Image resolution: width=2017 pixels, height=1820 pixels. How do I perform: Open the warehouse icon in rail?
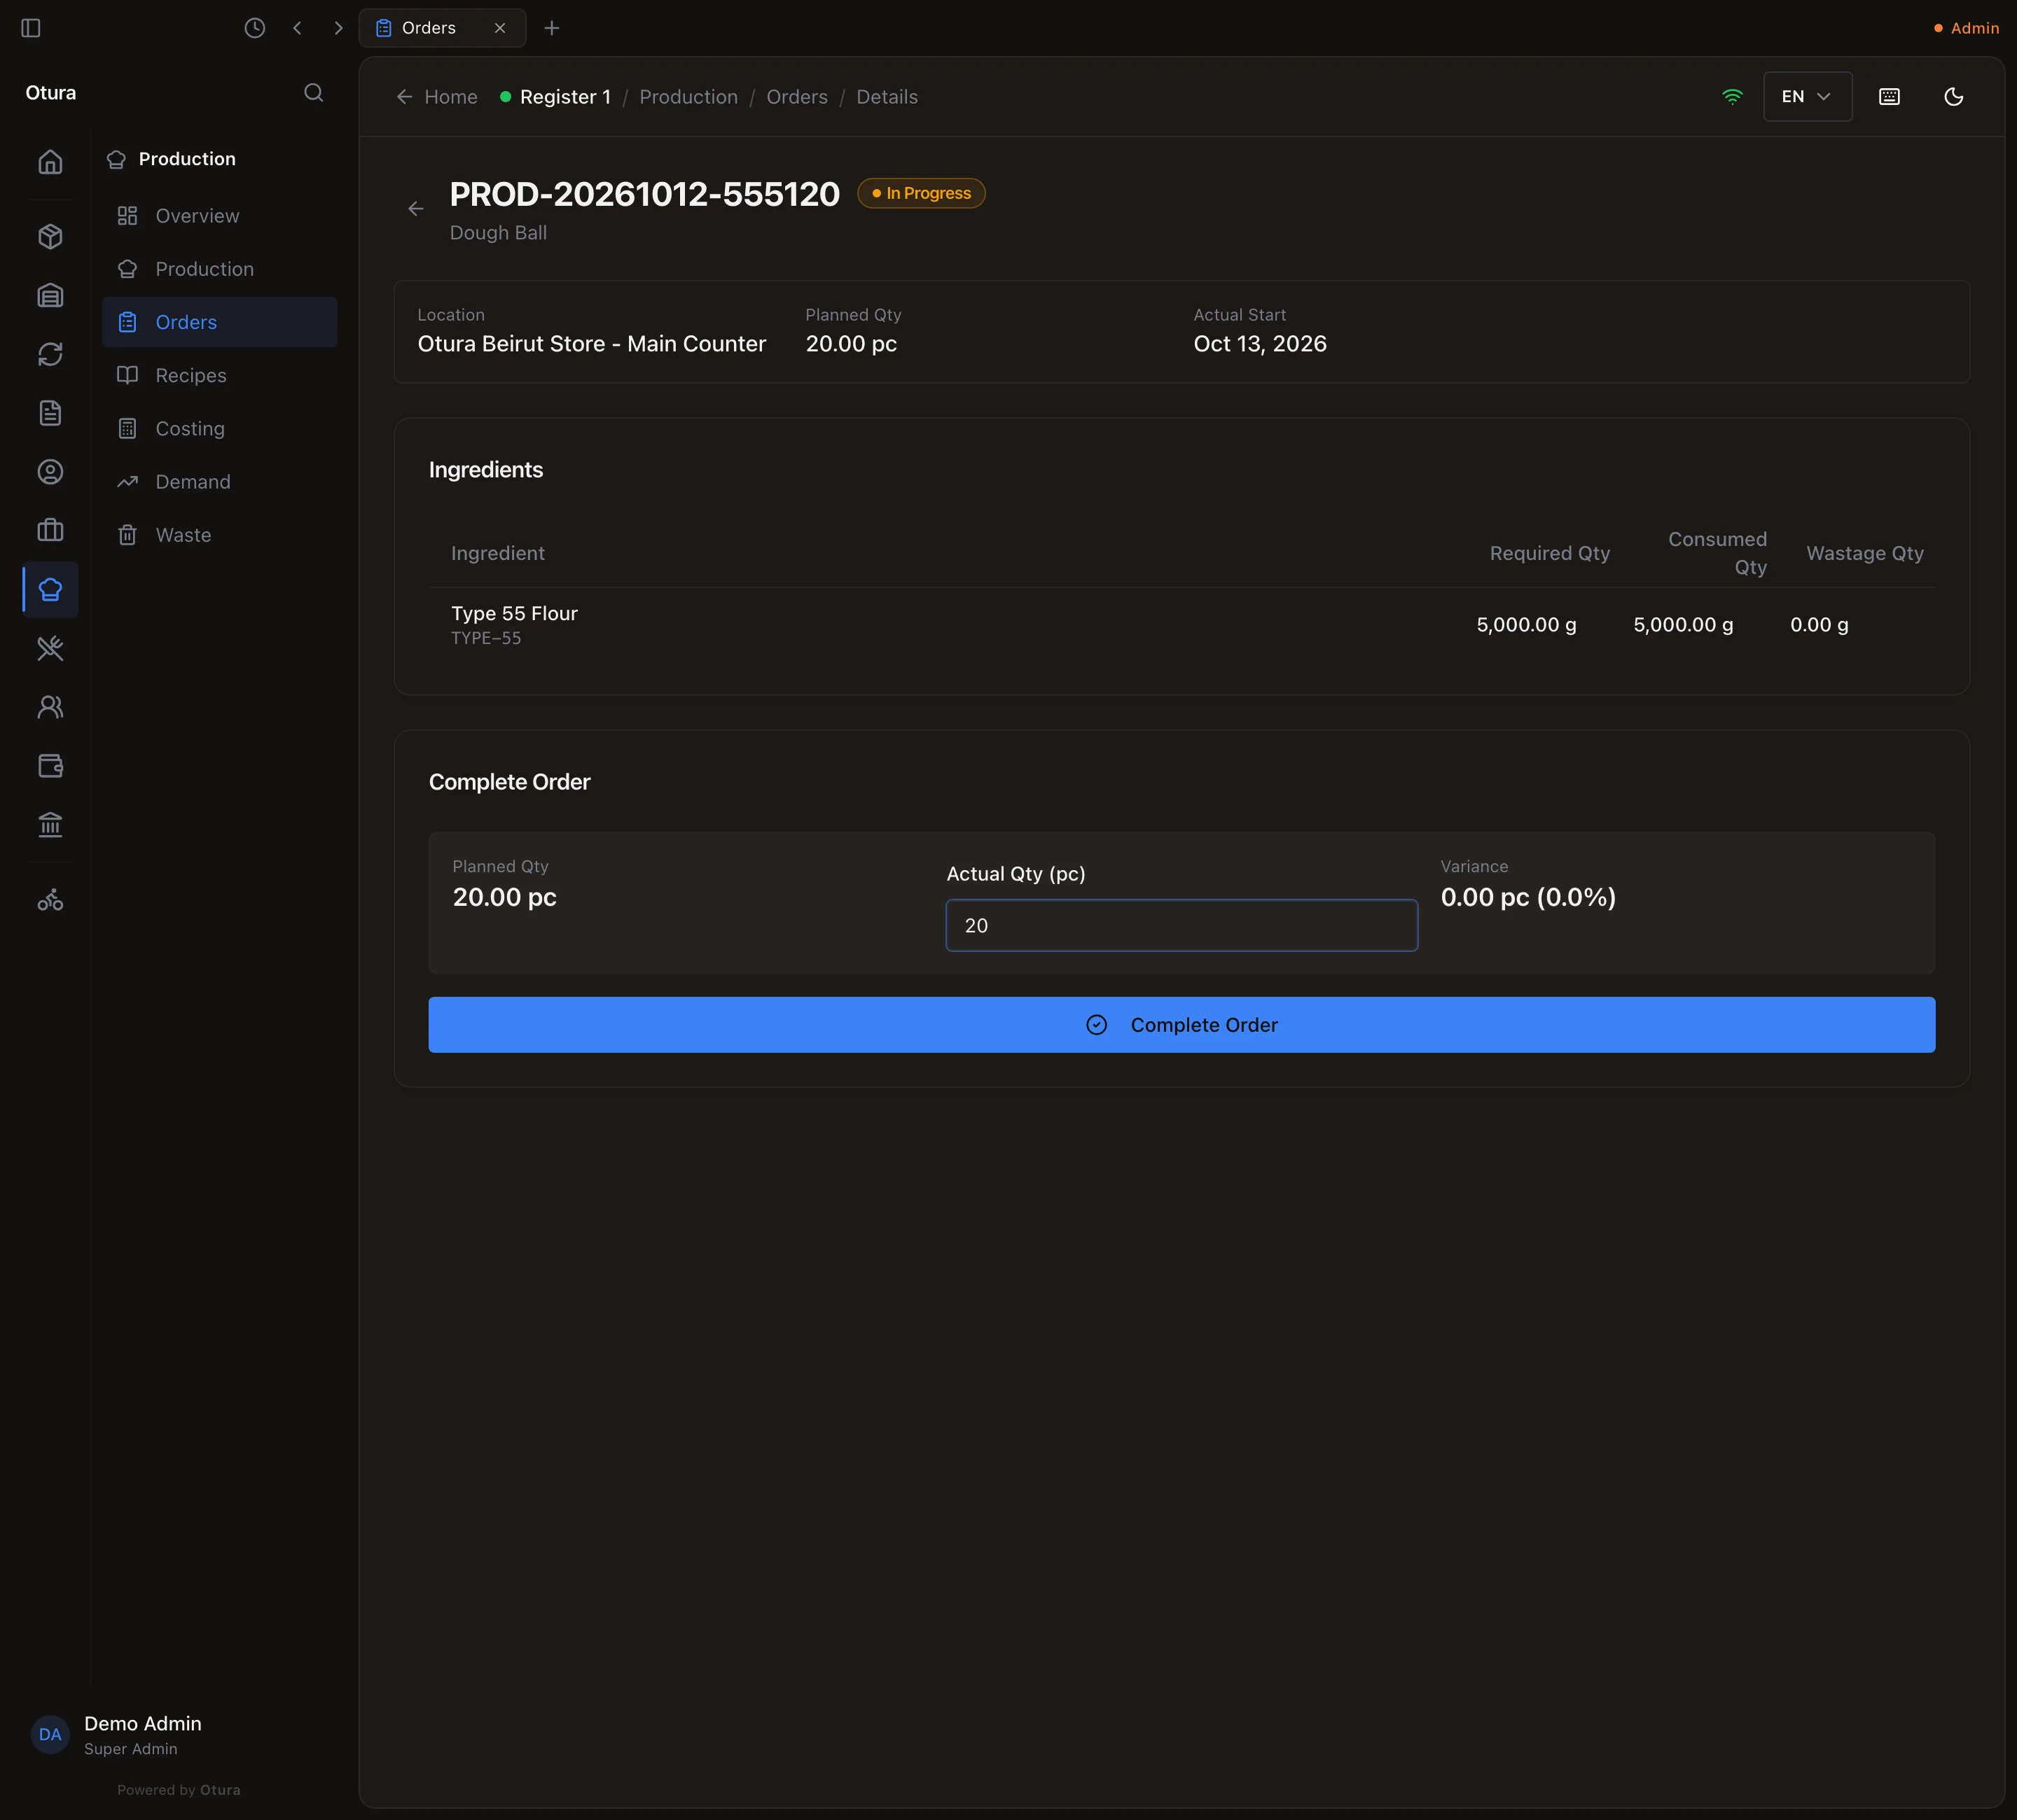(50, 296)
